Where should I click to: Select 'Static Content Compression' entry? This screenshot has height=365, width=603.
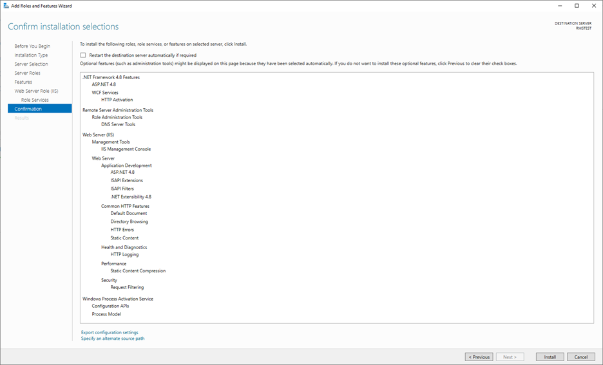coord(138,271)
